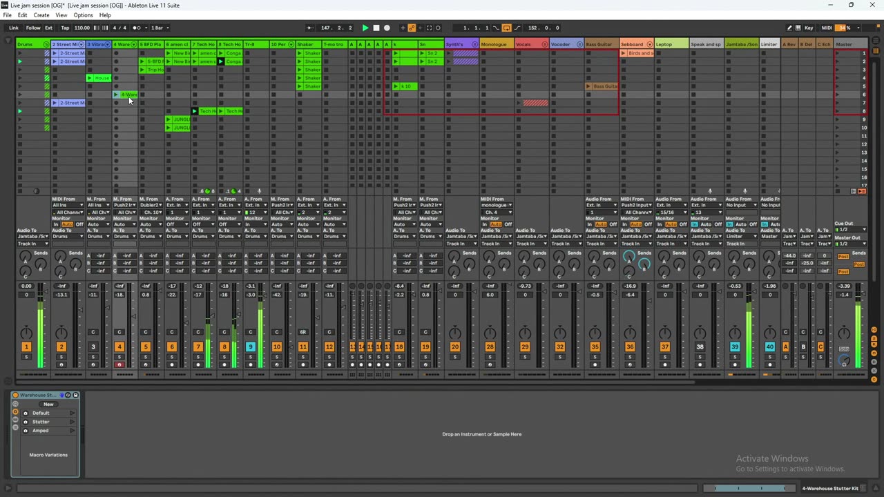
Task: Click Save Preset icon on Warehouse rack
Action: coord(76,395)
